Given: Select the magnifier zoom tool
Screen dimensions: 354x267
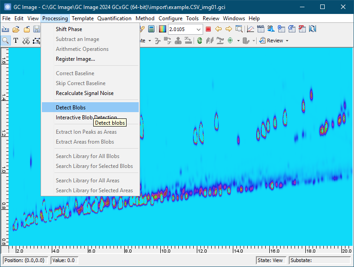Looking at the screenshot, I should (x=6, y=41).
